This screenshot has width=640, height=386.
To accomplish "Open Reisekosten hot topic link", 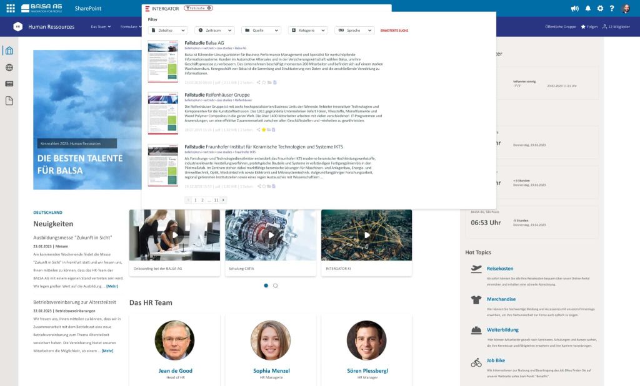I will pyautogui.click(x=500, y=268).
